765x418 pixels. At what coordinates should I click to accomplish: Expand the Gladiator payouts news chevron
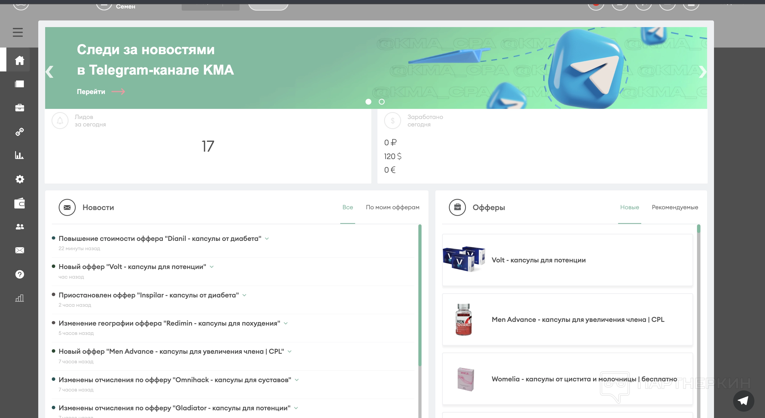(296, 408)
